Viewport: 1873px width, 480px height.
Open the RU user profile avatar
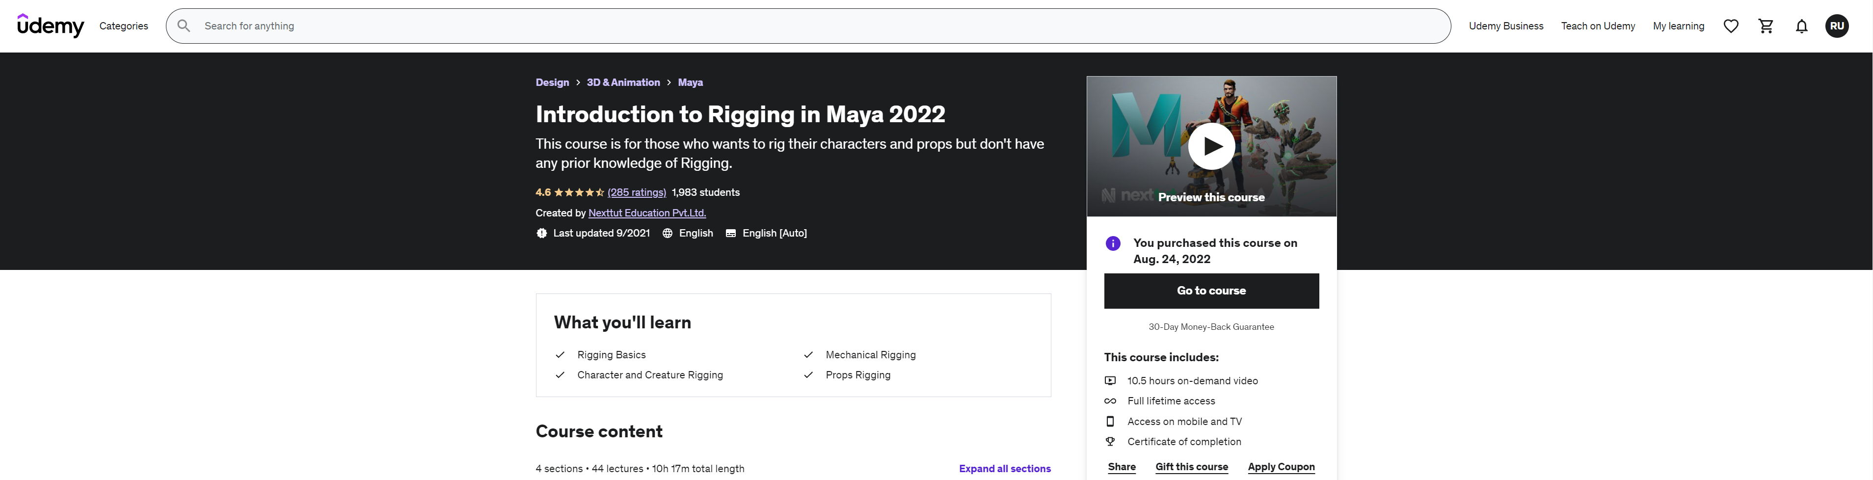(1836, 26)
